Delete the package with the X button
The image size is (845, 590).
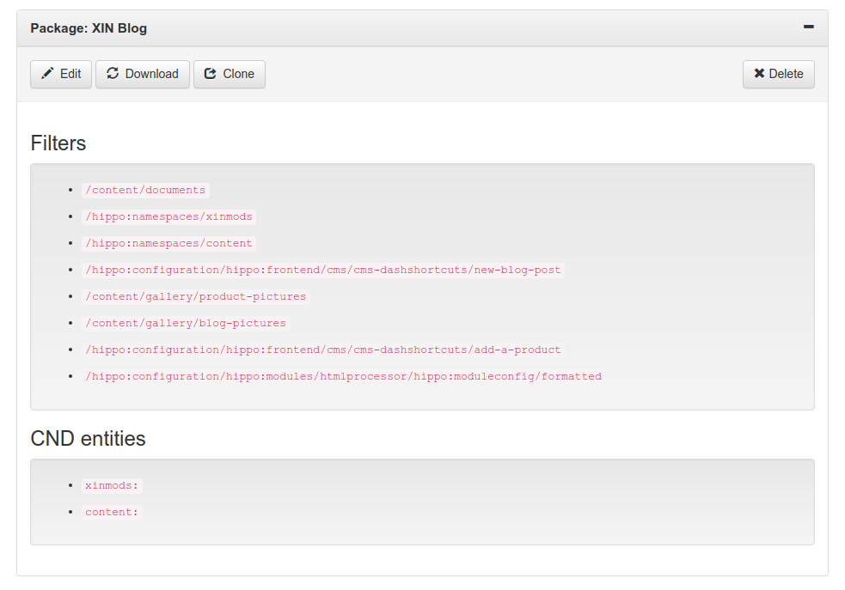[x=778, y=74]
